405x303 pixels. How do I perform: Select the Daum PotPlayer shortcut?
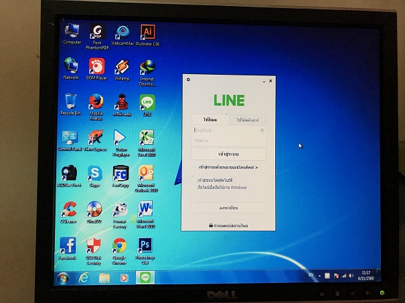(121, 143)
